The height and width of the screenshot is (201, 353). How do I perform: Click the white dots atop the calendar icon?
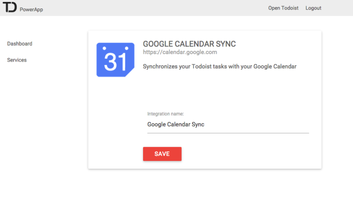(x=115, y=48)
